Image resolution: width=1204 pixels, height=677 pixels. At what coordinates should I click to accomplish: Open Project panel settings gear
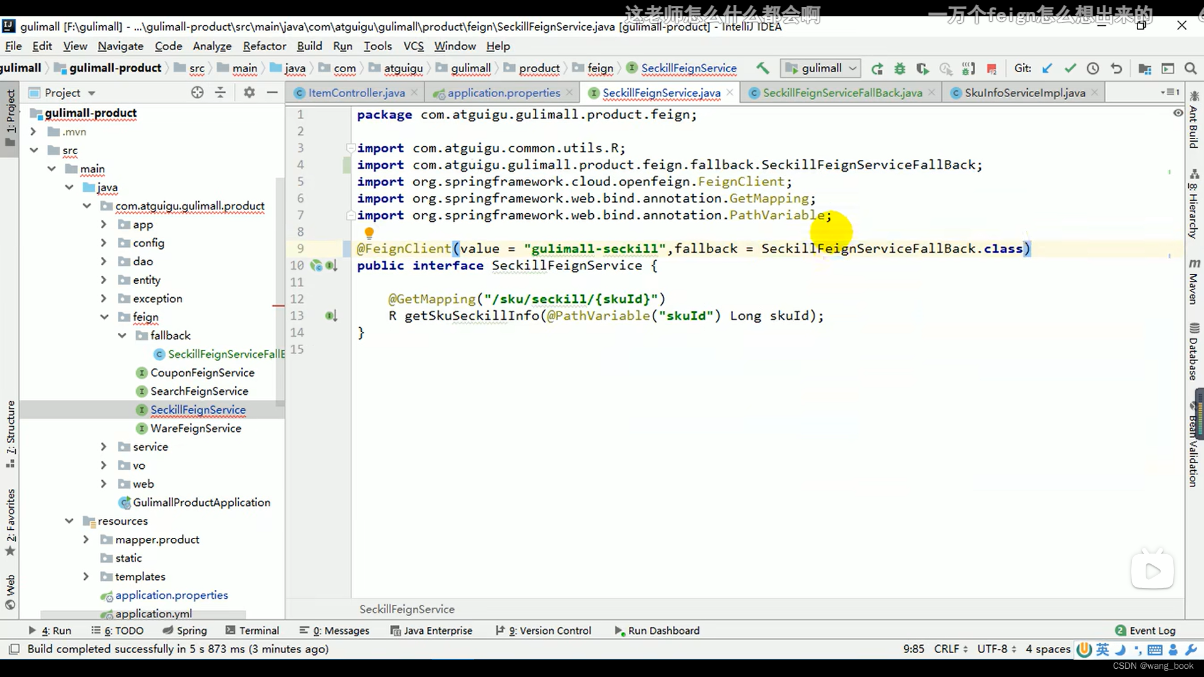pyautogui.click(x=249, y=93)
